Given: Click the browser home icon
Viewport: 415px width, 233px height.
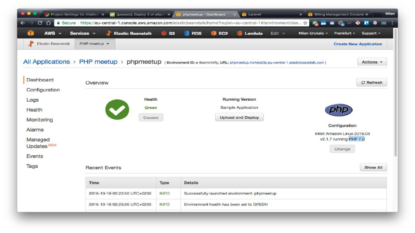Looking at the screenshot, I should [49, 23].
